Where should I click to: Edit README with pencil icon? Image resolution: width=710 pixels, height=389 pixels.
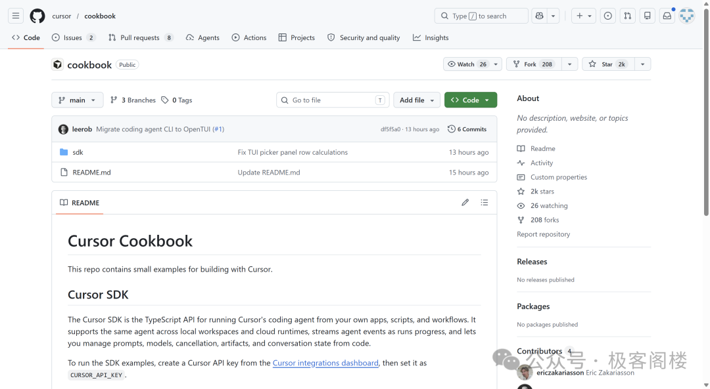pyautogui.click(x=465, y=203)
